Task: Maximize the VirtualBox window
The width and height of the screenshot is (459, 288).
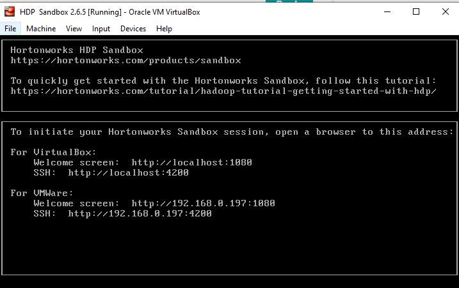Action: [x=416, y=11]
